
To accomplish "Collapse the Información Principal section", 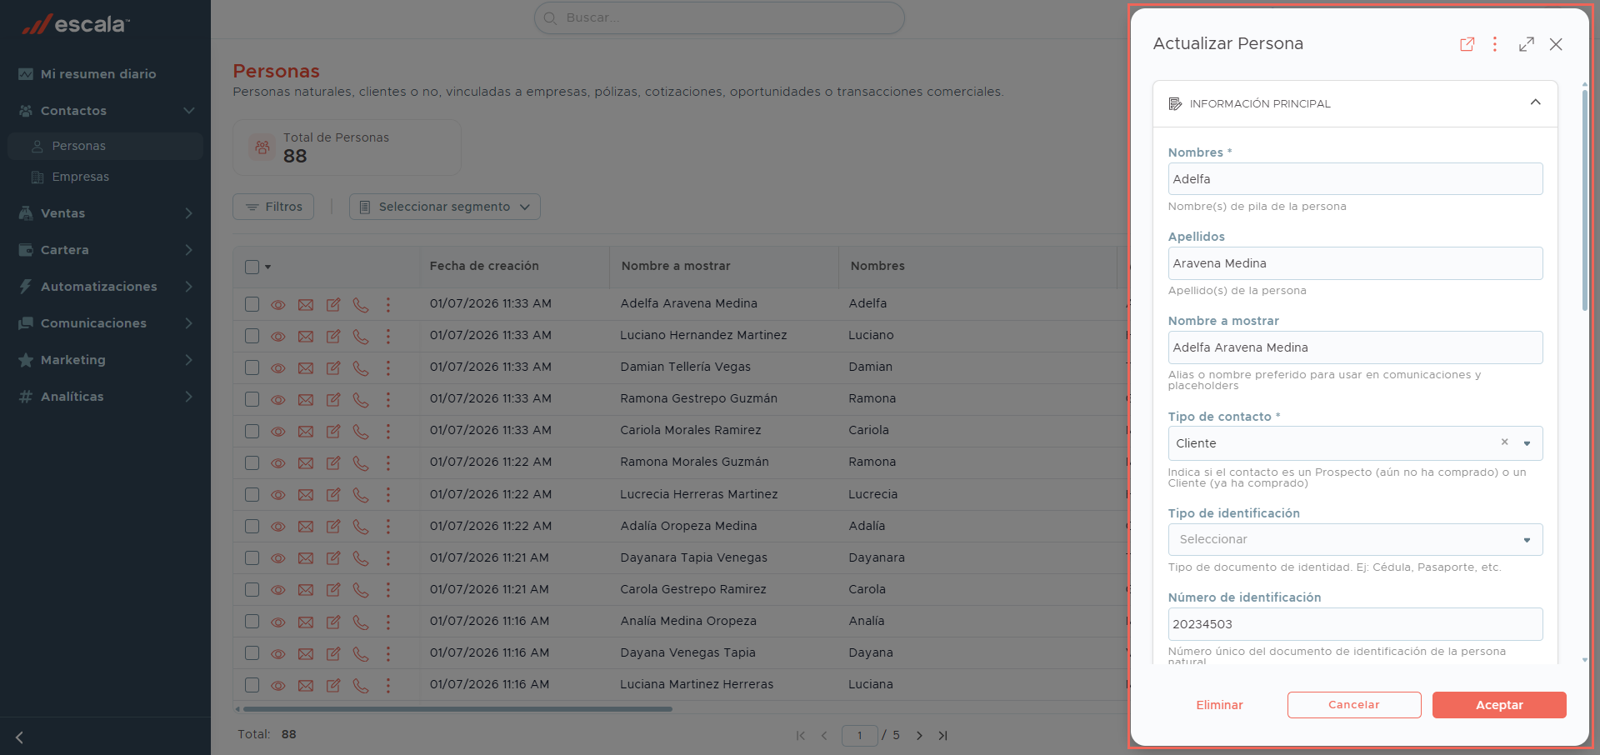I will click(x=1535, y=102).
